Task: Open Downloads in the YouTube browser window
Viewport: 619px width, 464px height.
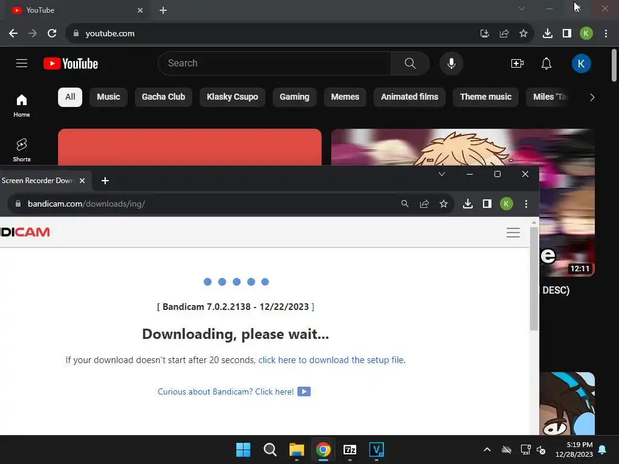Action: coord(548,34)
